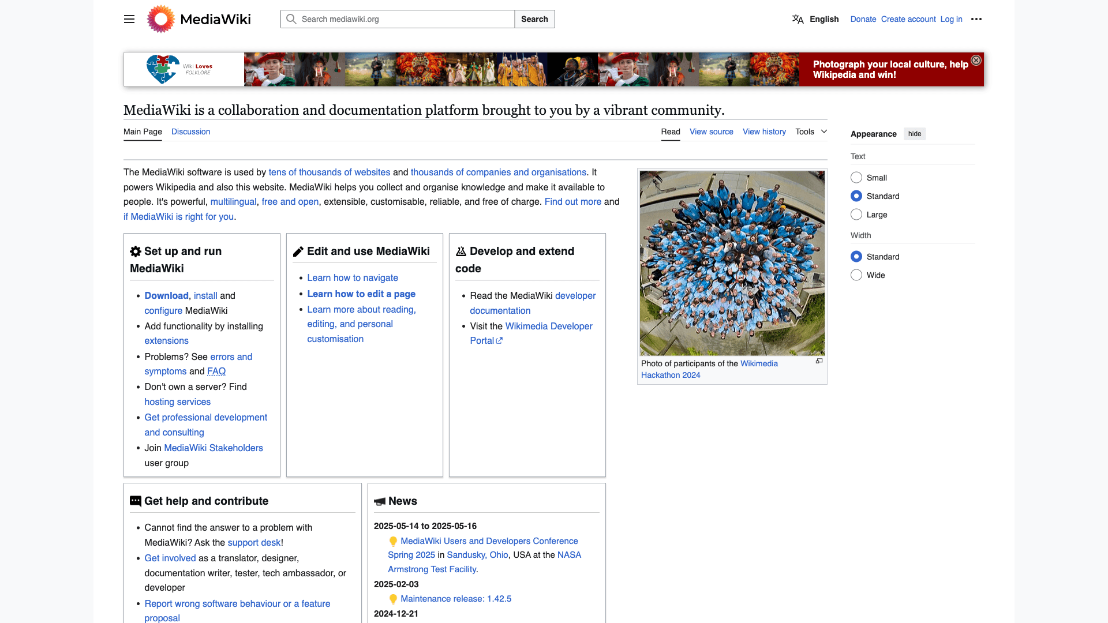Click the gear icon beside Set up and run

[136, 252]
